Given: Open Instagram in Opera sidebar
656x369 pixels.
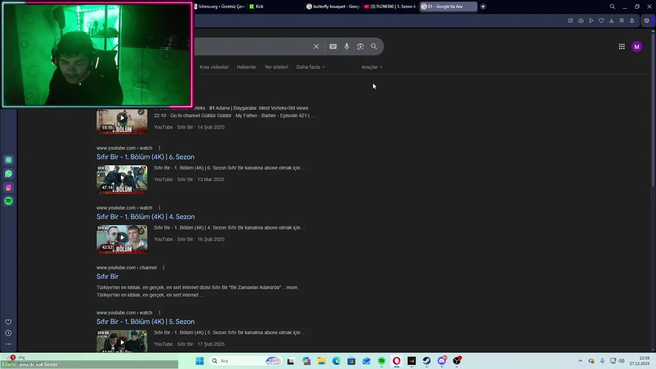Looking at the screenshot, I should point(9,188).
